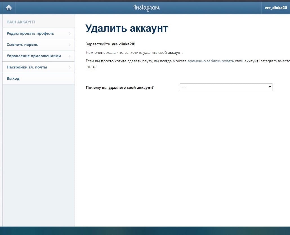Click ВАШ АККАУНТ sidebar header
Screen dimensions: 290x235
21,22
